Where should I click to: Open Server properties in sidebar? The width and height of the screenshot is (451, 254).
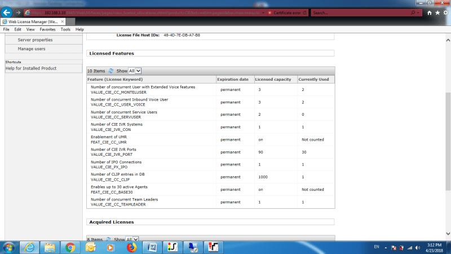coord(35,40)
